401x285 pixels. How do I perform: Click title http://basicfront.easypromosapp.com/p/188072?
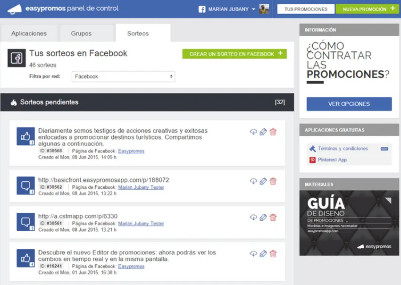(x=104, y=180)
